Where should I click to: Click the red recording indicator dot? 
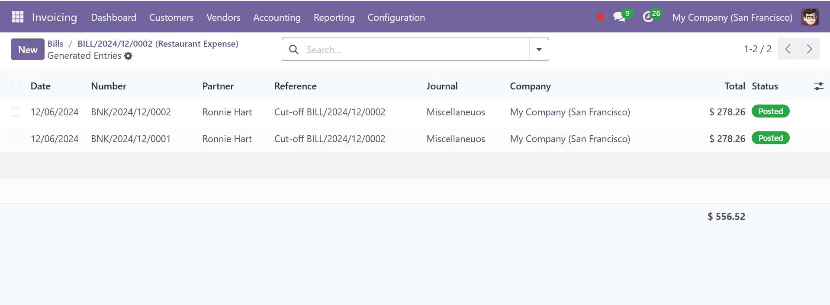pos(601,17)
